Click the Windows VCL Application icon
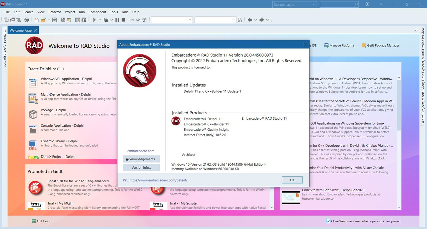The image size is (427, 229). [33, 83]
